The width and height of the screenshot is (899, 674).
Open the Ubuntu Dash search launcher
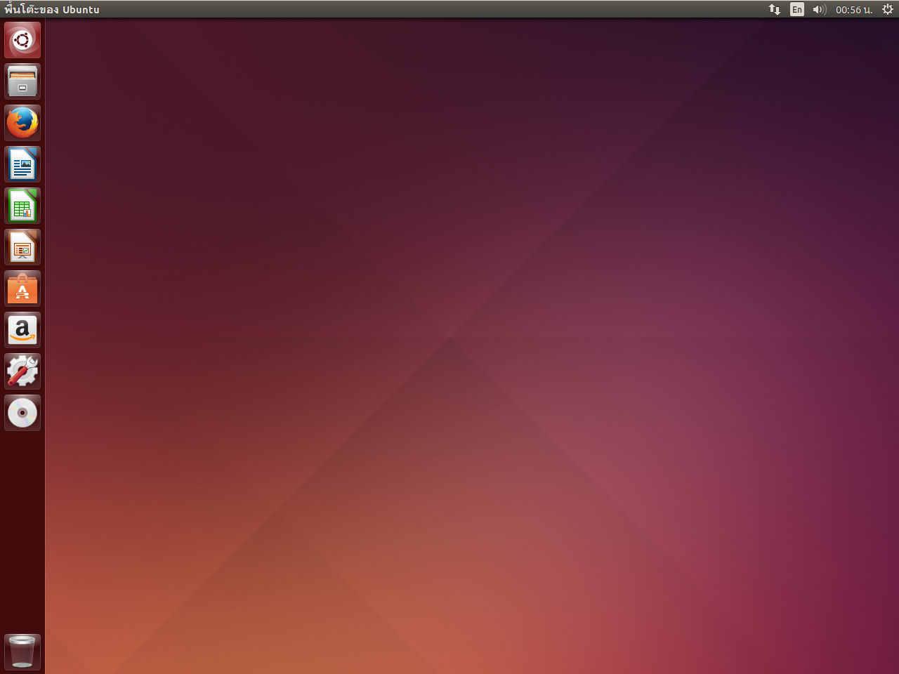(22, 40)
